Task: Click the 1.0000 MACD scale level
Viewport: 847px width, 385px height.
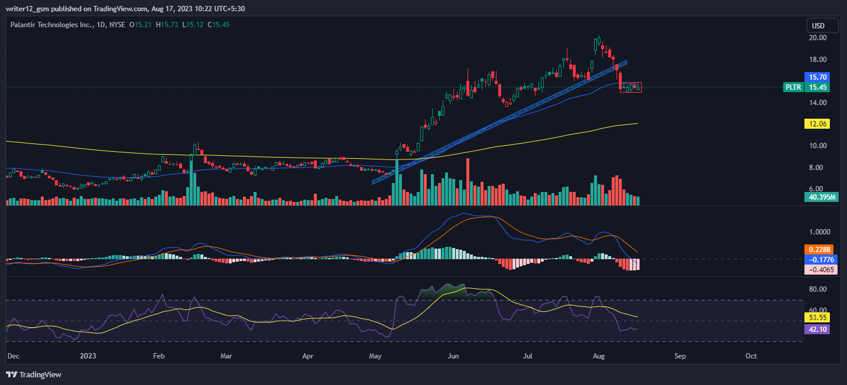Action: [820, 232]
